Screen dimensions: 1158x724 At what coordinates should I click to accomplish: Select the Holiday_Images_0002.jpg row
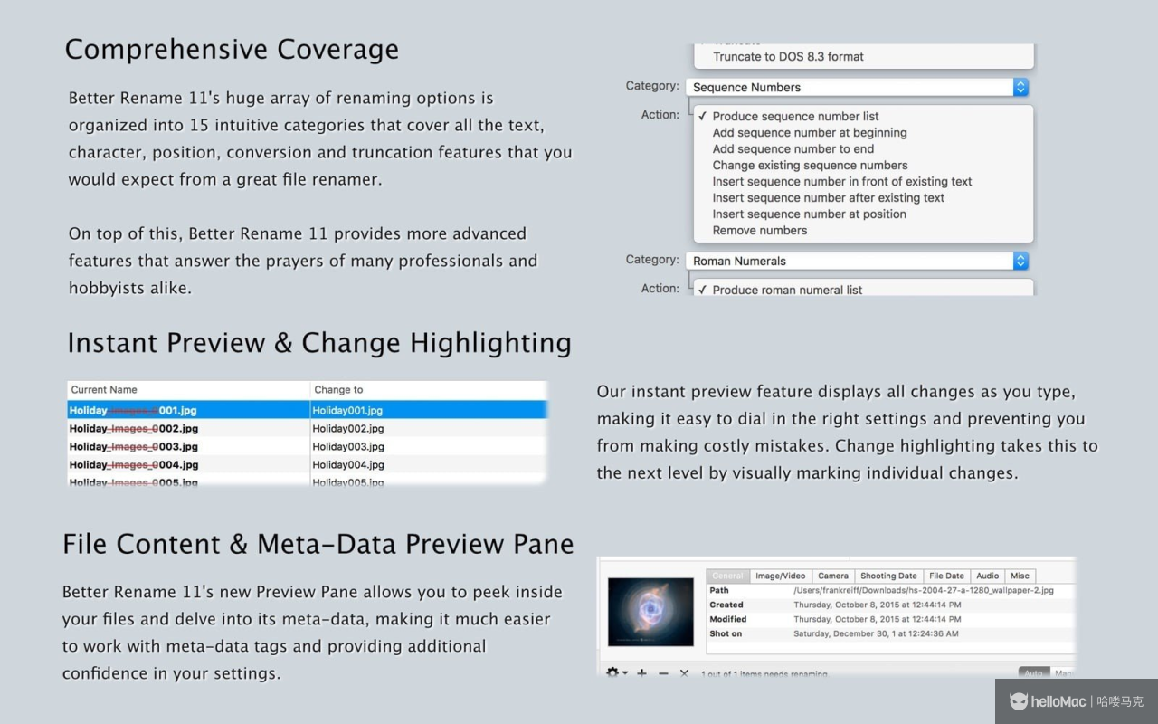click(x=308, y=428)
